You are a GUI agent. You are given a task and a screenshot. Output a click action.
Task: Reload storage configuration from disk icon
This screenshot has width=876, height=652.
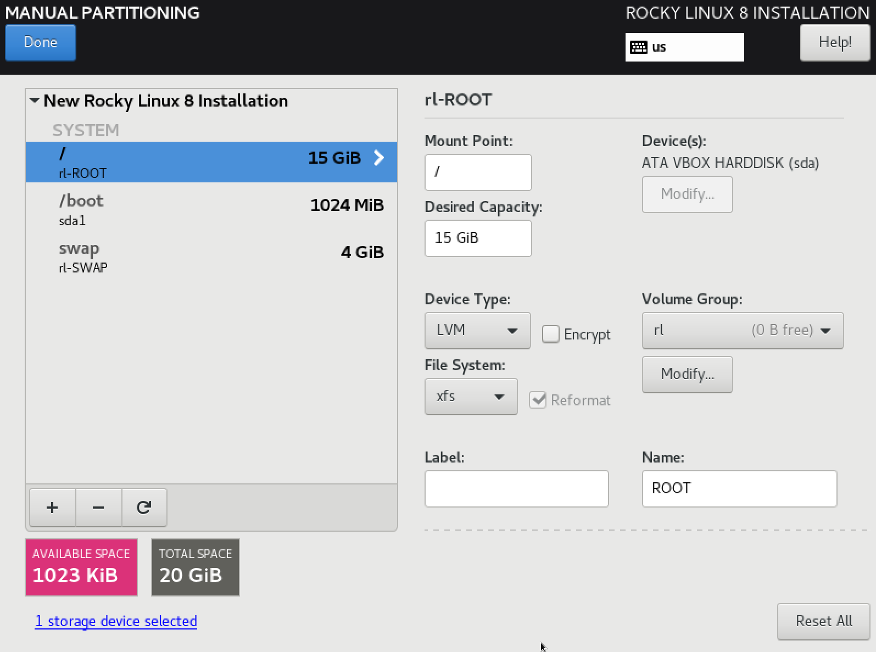click(x=144, y=508)
